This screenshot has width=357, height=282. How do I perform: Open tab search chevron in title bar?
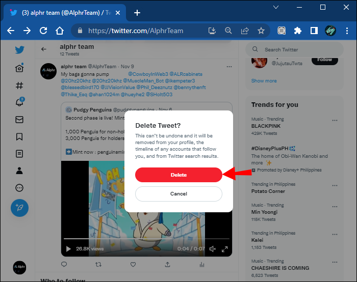[276, 7]
